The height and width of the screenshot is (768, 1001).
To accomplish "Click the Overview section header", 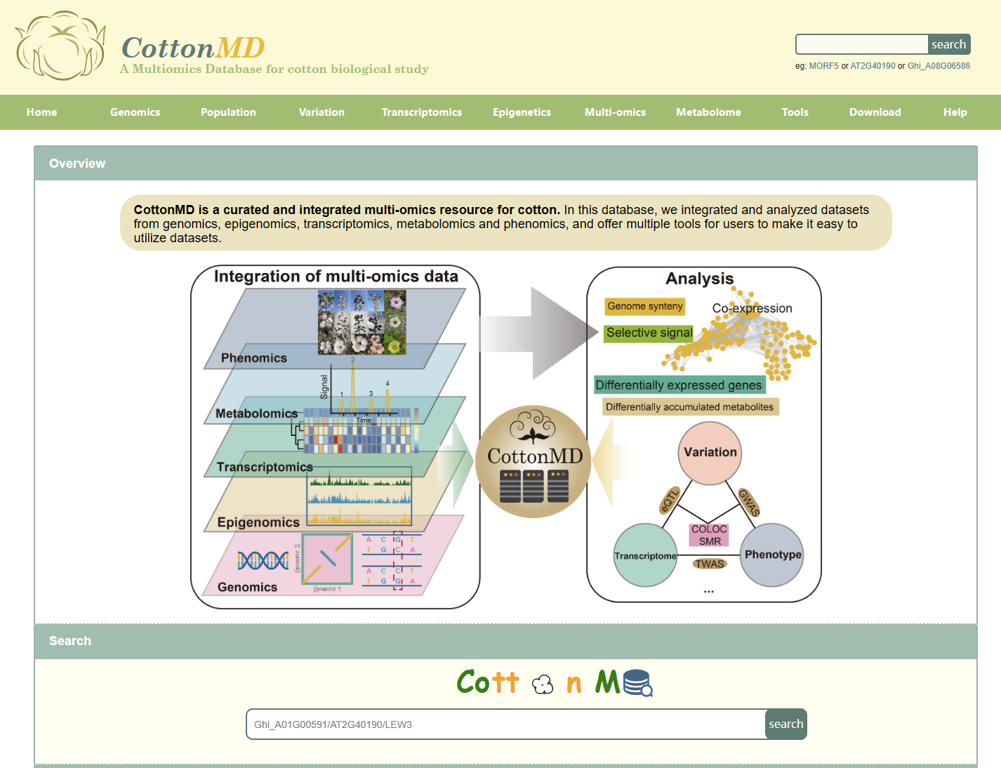I will 505,164.
